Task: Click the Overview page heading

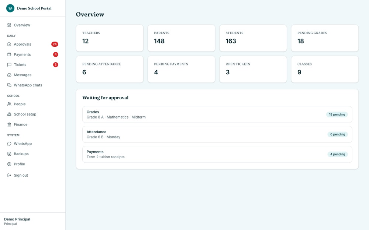Action: (90, 14)
